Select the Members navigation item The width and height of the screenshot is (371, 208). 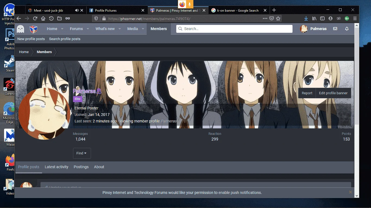(159, 29)
